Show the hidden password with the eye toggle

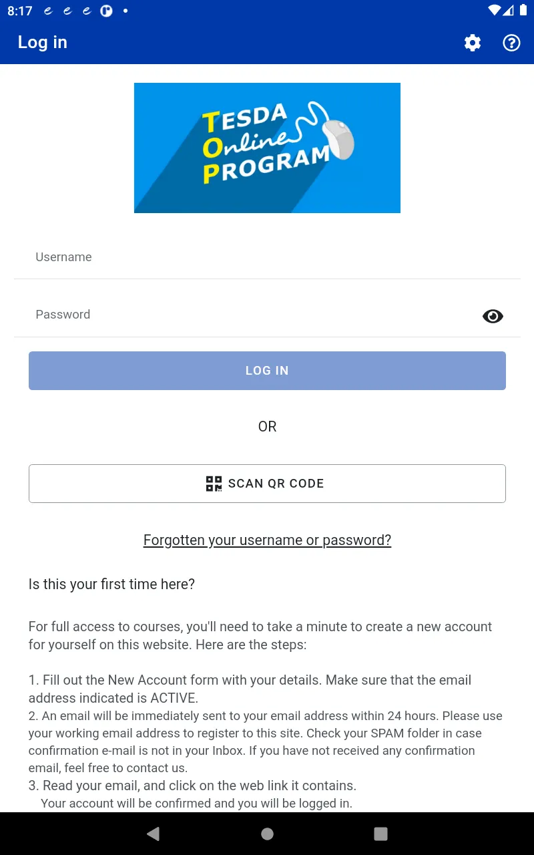tap(493, 316)
